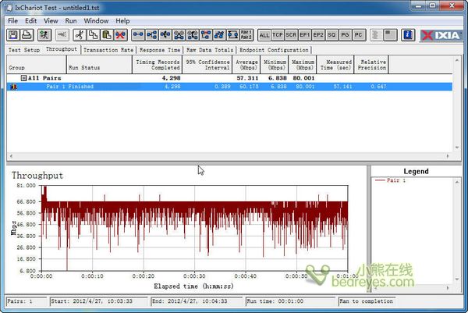Open the View menu
The image size is (468, 313).
coord(51,21)
